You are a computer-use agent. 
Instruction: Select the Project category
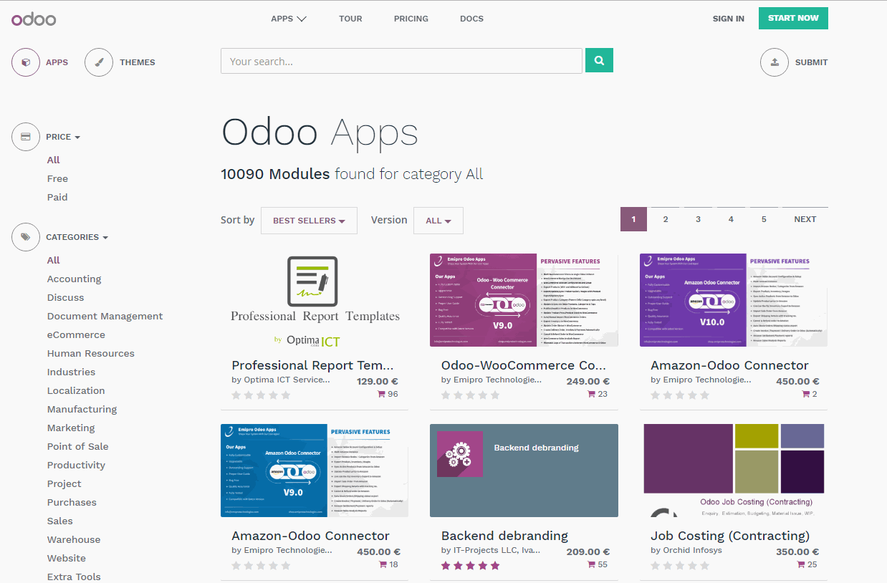point(64,483)
